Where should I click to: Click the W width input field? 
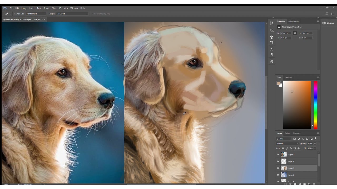pyautogui.click(x=286, y=33)
